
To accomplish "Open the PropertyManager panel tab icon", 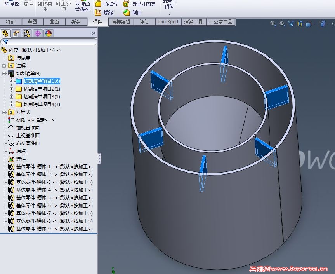I will pyautogui.click(x=16, y=33).
